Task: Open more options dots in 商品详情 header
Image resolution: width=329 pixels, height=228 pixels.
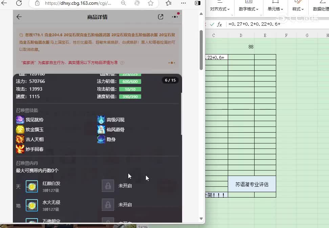Action: [x=175, y=17]
